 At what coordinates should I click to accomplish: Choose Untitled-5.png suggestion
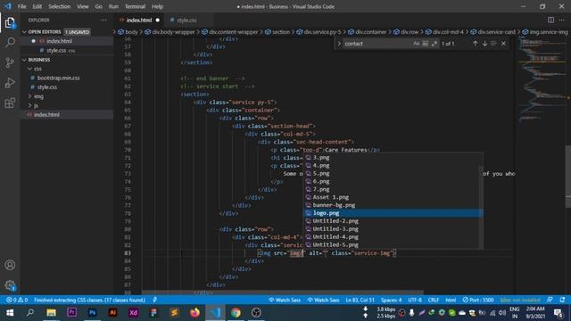coord(393,245)
